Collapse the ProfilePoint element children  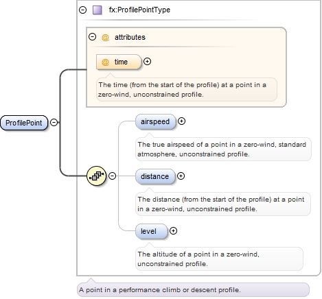tap(54, 123)
